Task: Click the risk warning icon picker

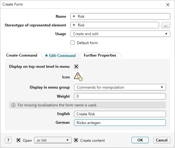Action: [78, 77]
